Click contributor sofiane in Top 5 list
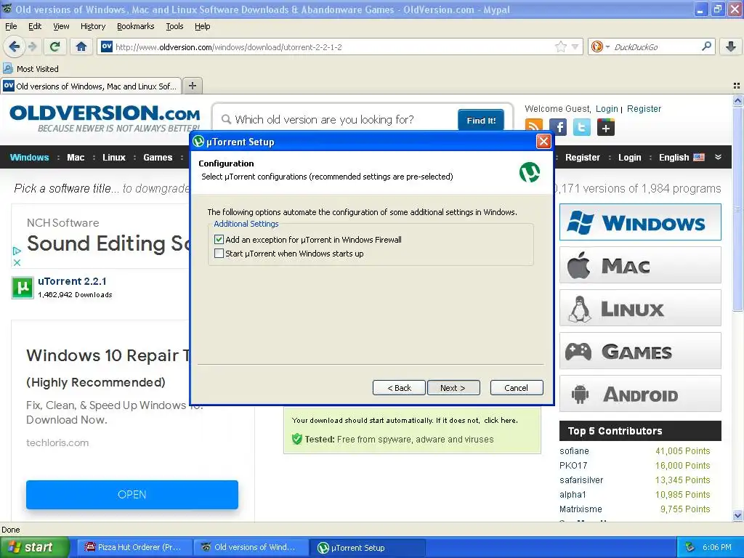 [574, 450]
